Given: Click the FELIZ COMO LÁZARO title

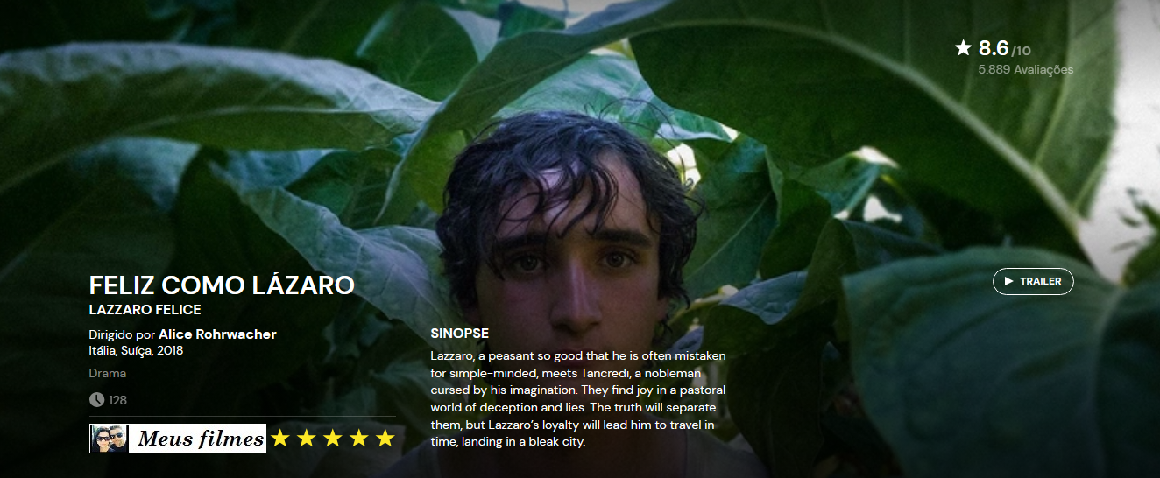Looking at the screenshot, I should tap(222, 285).
